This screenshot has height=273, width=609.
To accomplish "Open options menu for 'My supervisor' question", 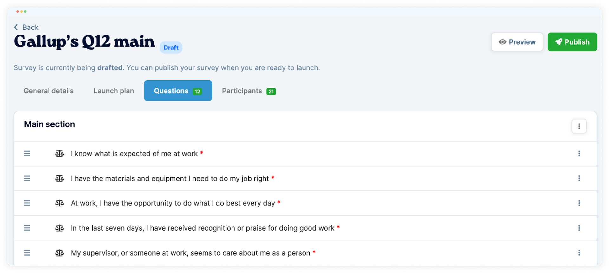I will tap(579, 253).
